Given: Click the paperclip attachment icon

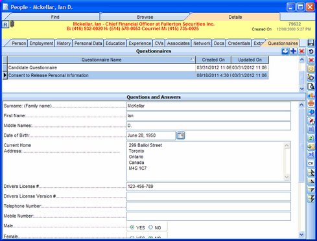Looking at the screenshot, I should [x=12, y=24].
